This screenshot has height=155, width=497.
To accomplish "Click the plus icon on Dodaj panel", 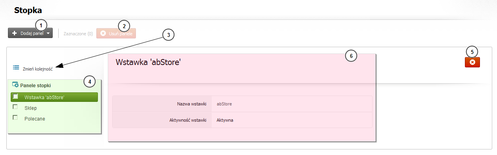I will [x=15, y=33].
